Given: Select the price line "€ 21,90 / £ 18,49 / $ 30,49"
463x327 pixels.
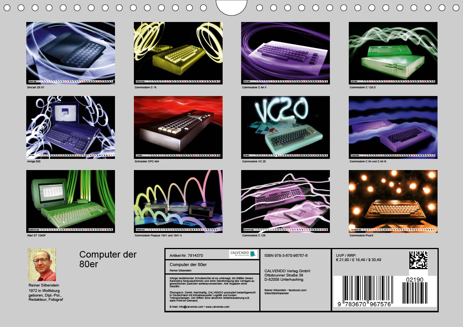Looking at the screenshot, I should pos(359,260).
